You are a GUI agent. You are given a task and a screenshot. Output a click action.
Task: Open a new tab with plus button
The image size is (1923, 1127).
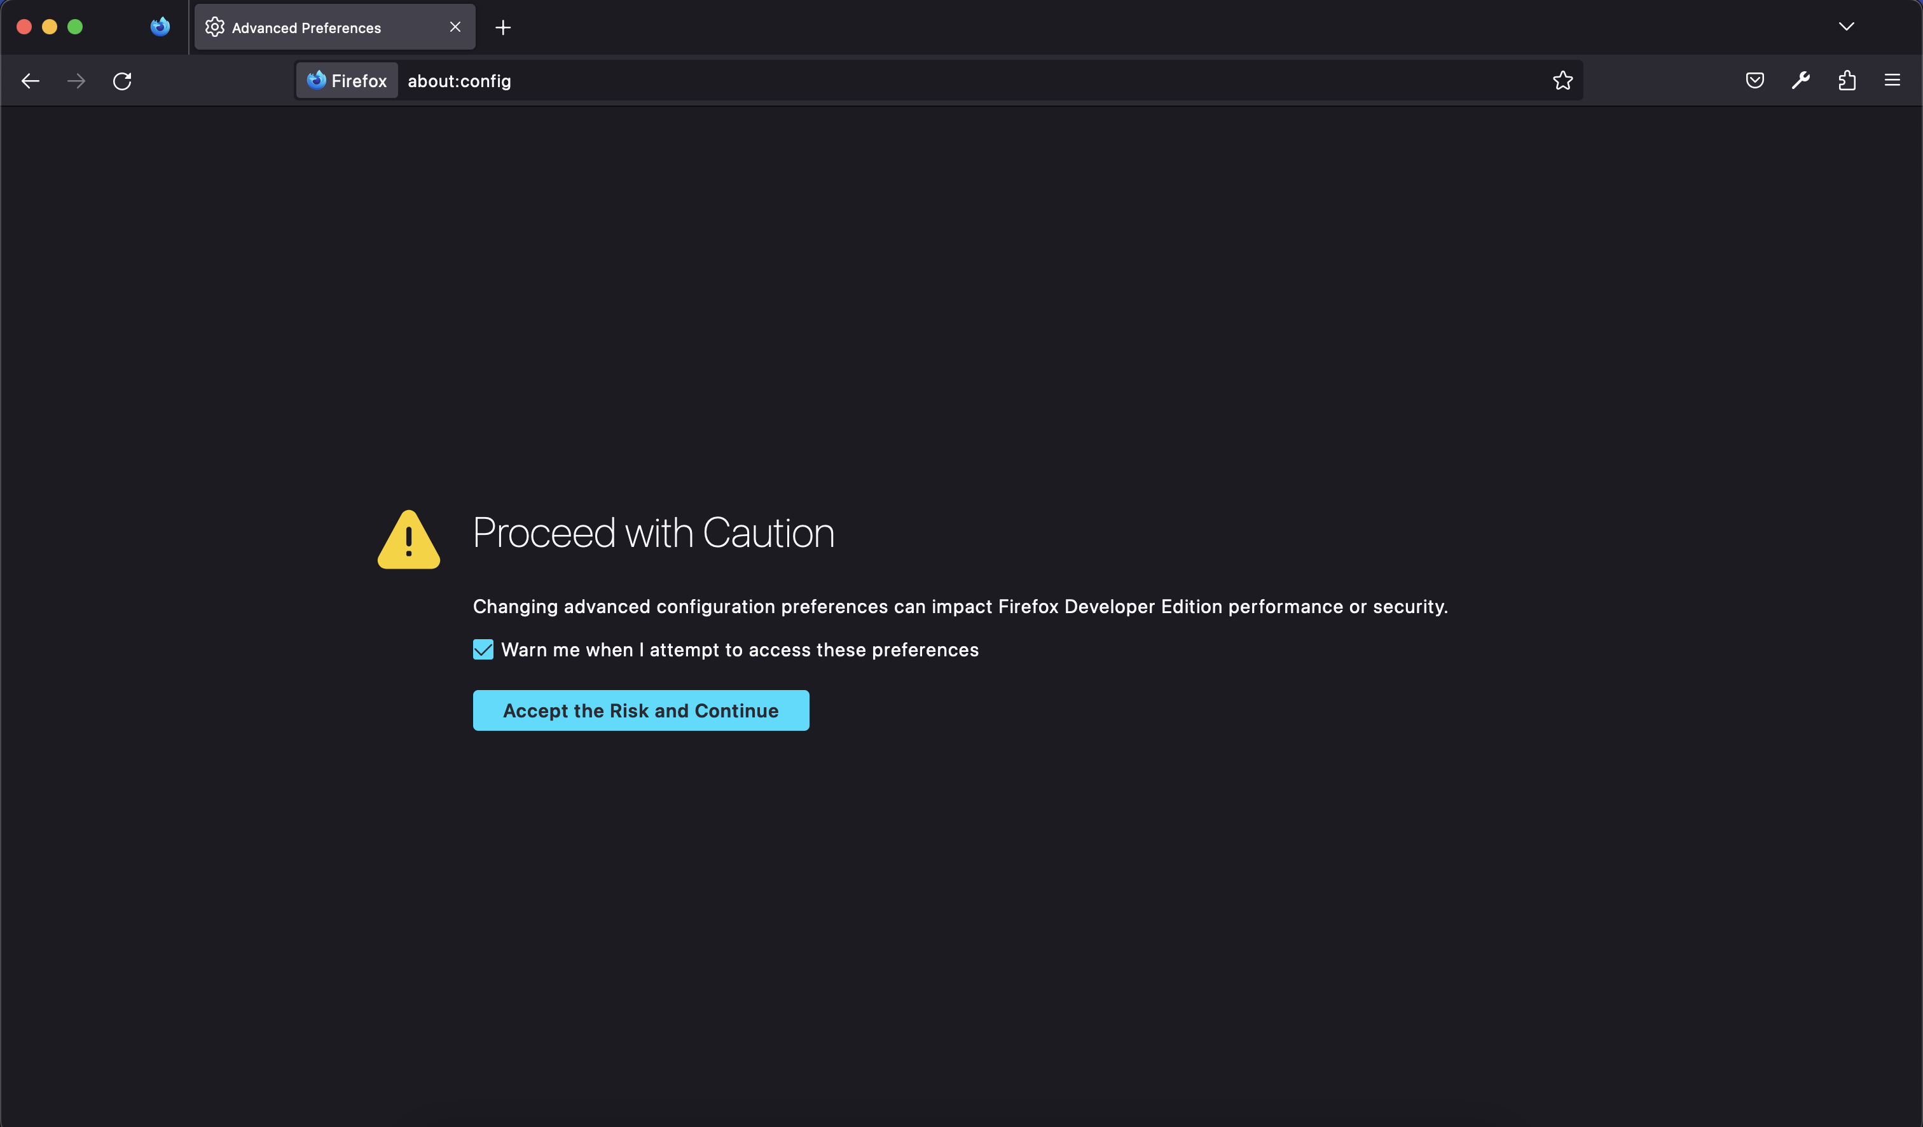503,28
